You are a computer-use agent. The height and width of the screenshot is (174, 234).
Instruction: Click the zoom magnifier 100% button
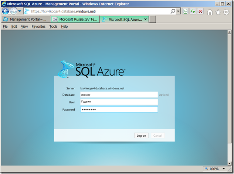212,169
